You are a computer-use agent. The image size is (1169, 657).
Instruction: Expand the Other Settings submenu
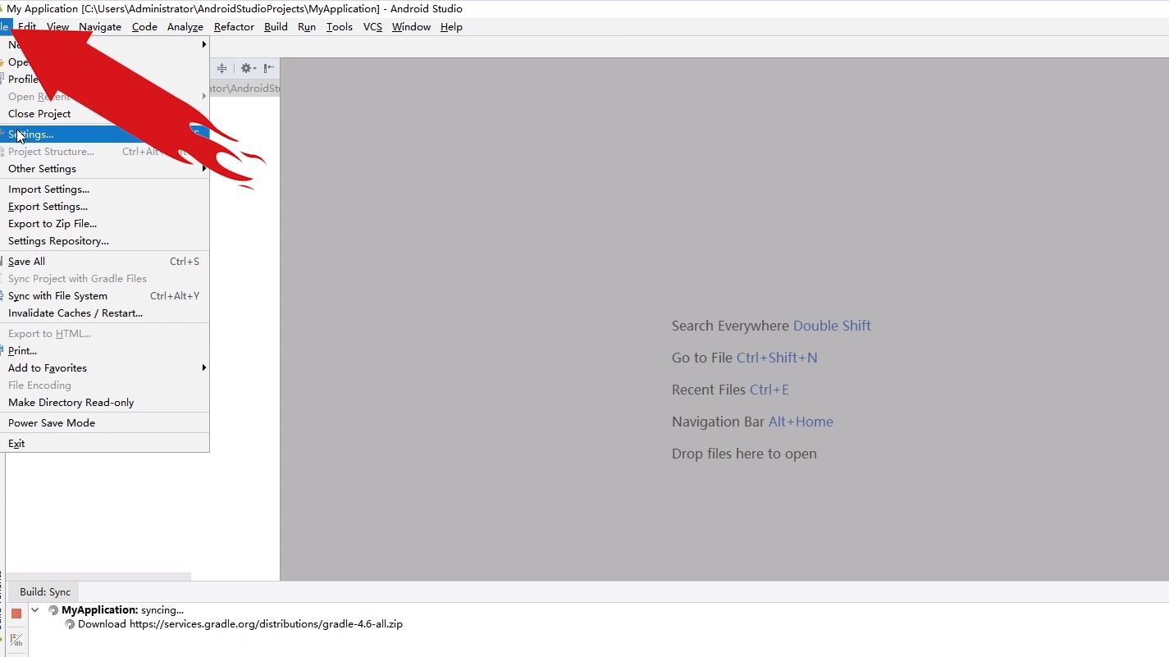click(x=105, y=169)
